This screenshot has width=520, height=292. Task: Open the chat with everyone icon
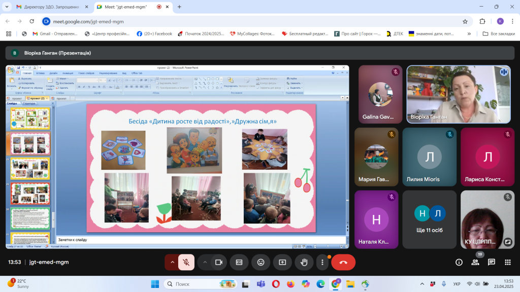click(492, 262)
